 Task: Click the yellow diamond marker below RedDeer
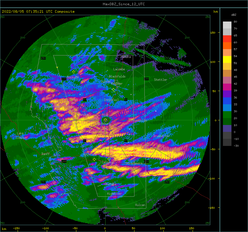pyautogui.click(x=114, y=90)
